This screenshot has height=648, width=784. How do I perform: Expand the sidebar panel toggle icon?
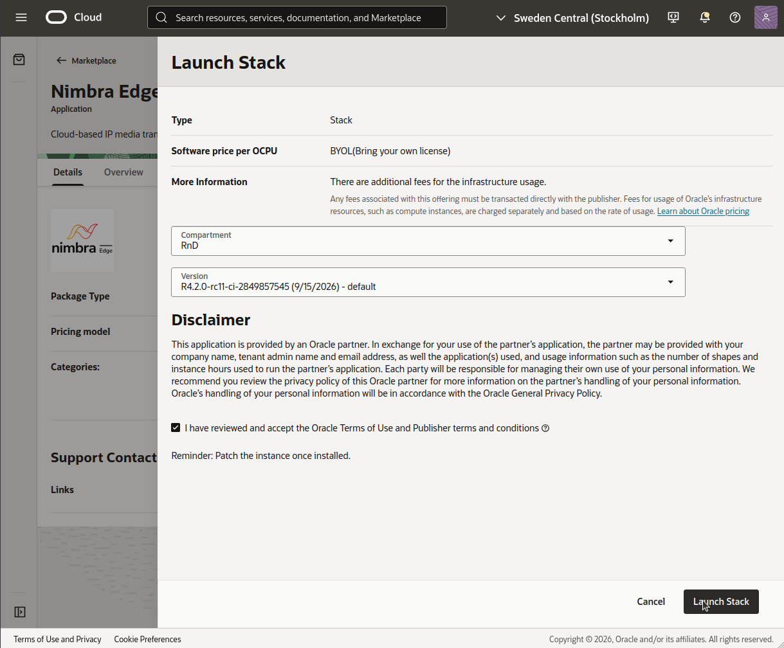[x=19, y=611]
